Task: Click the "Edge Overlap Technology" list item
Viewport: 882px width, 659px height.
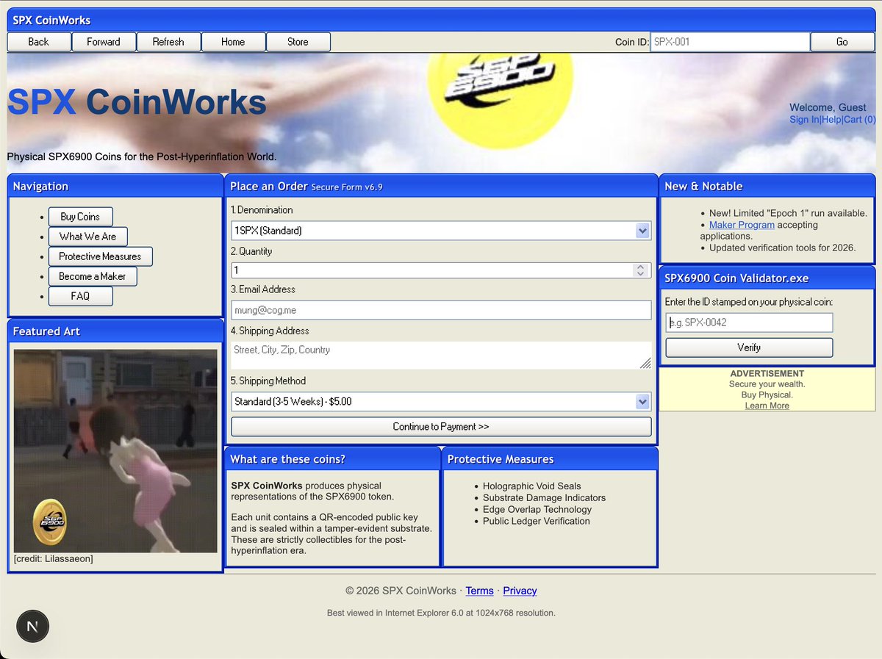Action: pos(537,509)
